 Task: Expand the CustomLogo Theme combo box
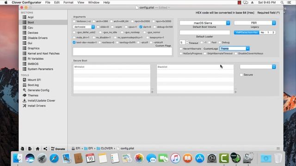point(247,48)
